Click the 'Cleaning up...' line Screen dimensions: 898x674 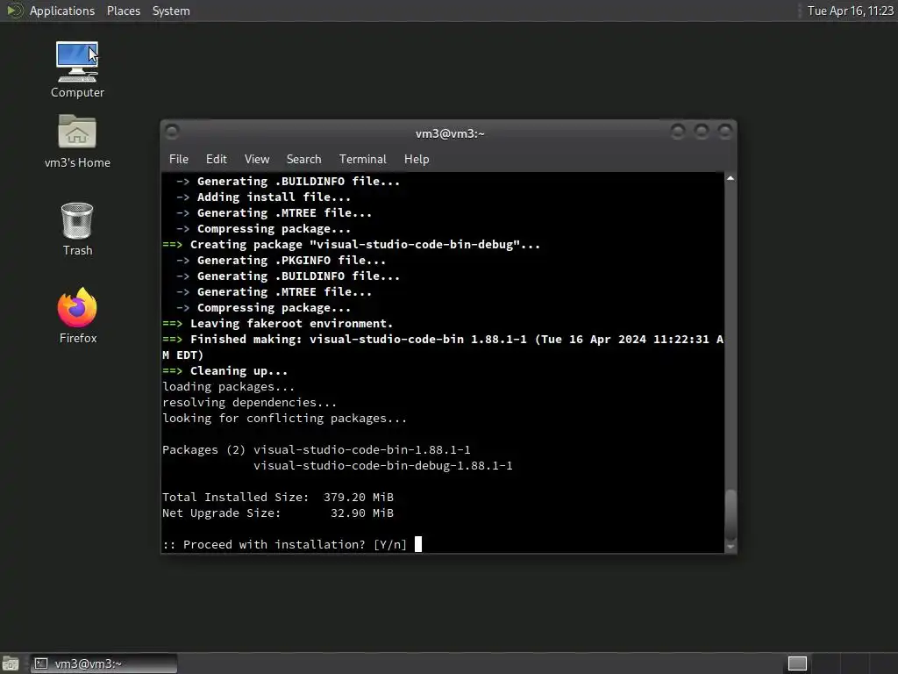click(225, 371)
